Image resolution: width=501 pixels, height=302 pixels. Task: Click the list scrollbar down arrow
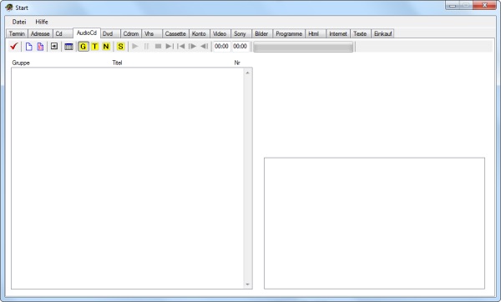point(248,284)
